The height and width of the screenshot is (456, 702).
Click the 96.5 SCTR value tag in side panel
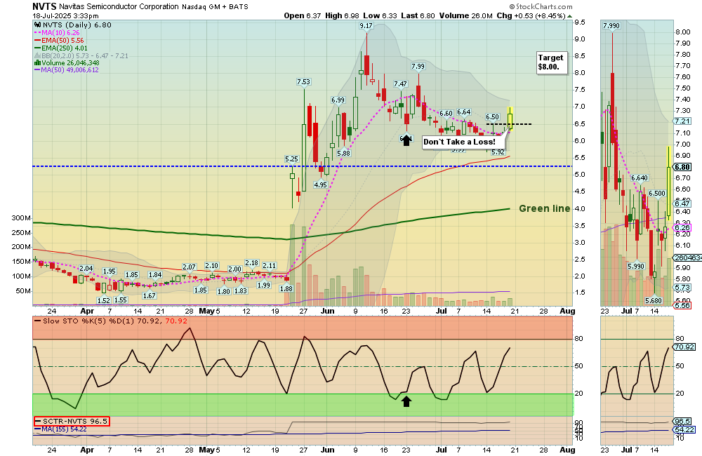click(682, 422)
